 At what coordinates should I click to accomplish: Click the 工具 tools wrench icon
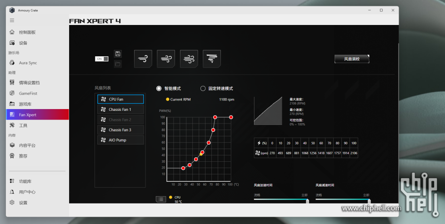click(x=12, y=125)
